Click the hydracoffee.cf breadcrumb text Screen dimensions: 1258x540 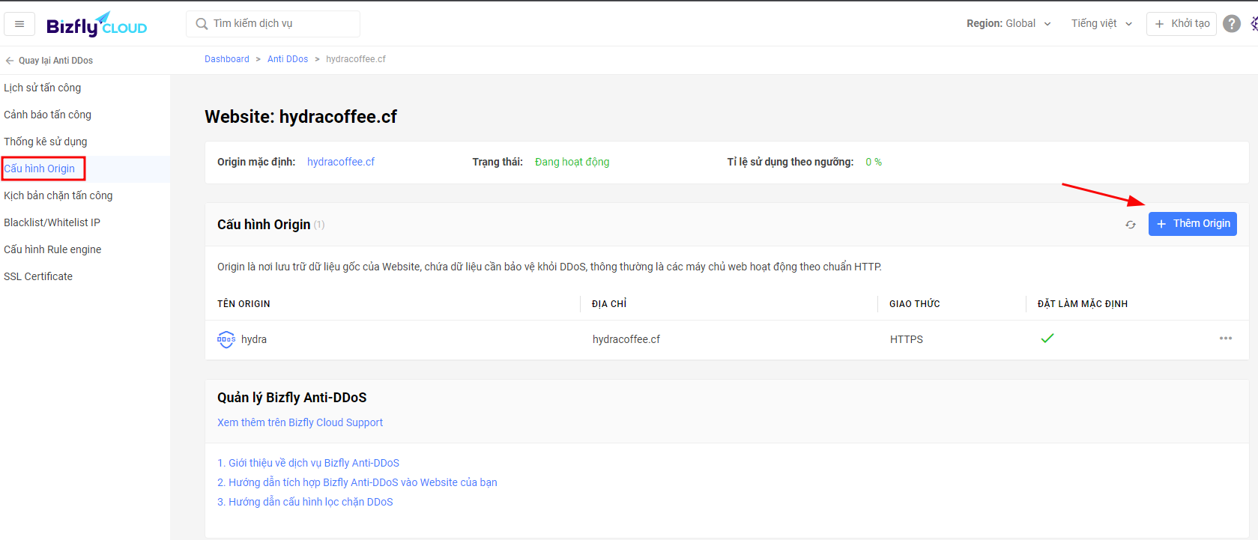(356, 59)
